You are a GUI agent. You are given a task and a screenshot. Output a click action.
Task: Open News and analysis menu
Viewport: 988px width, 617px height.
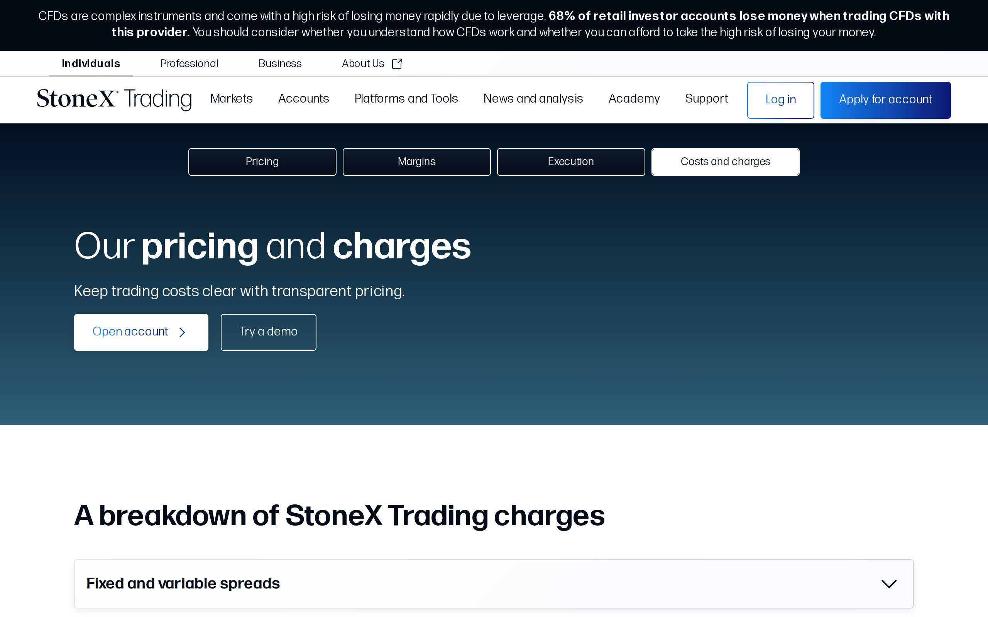pos(533,99)
